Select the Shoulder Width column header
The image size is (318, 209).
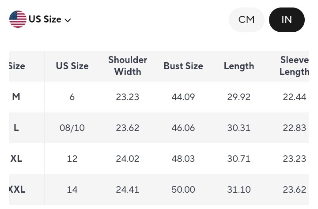(128, 66)
